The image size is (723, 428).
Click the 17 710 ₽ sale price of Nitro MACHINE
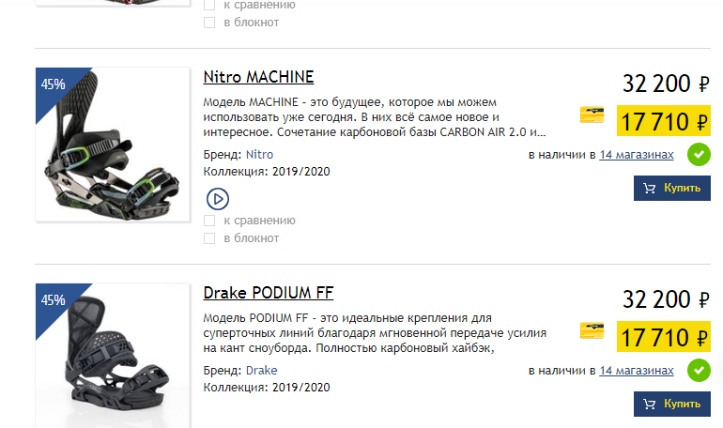664,121
